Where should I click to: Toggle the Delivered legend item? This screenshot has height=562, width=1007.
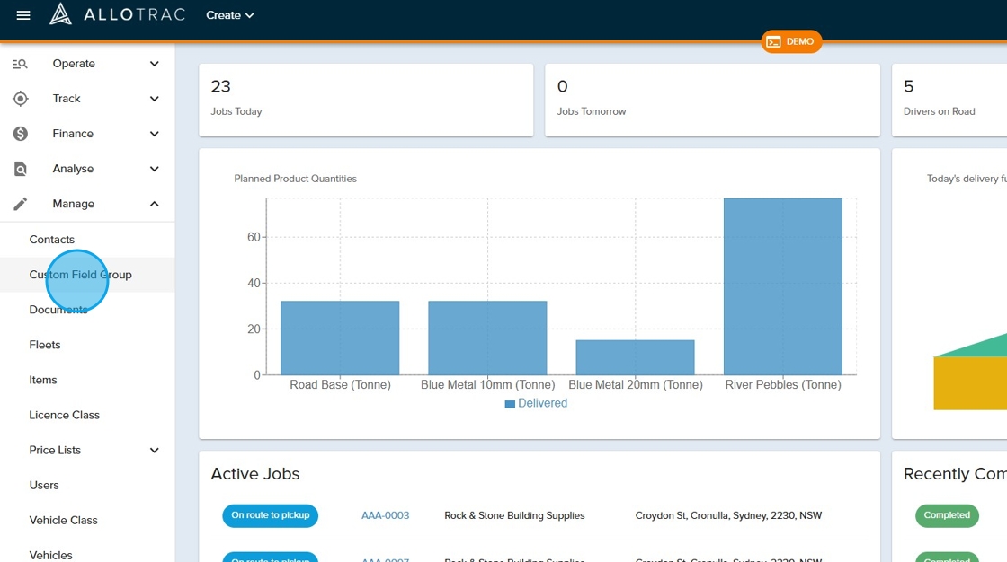[536, 403]
